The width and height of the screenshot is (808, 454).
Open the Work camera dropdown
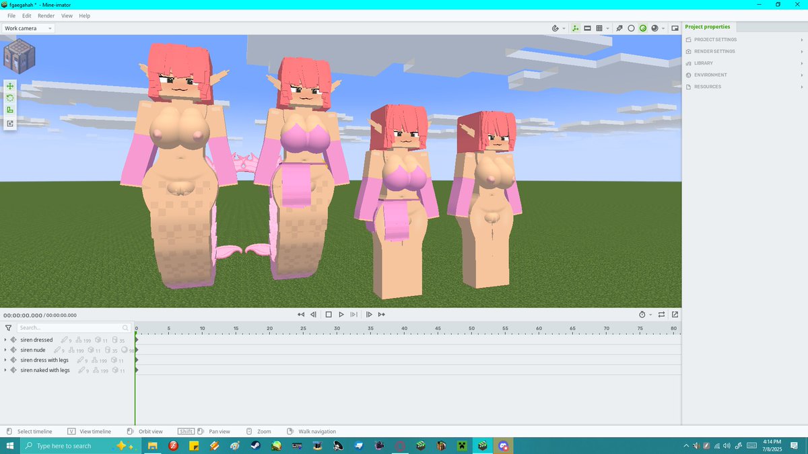tap(27, 28)
